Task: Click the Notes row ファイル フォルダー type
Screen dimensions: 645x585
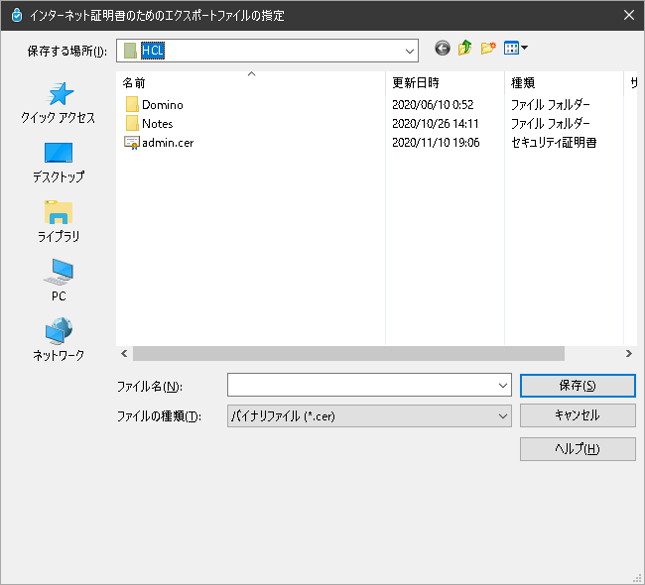Action: click(551, 124)
